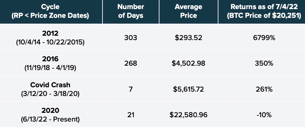Viewport: 305px width, 130px height.
Task: Click the 268 days cell
Action: (x=131, y=63)
